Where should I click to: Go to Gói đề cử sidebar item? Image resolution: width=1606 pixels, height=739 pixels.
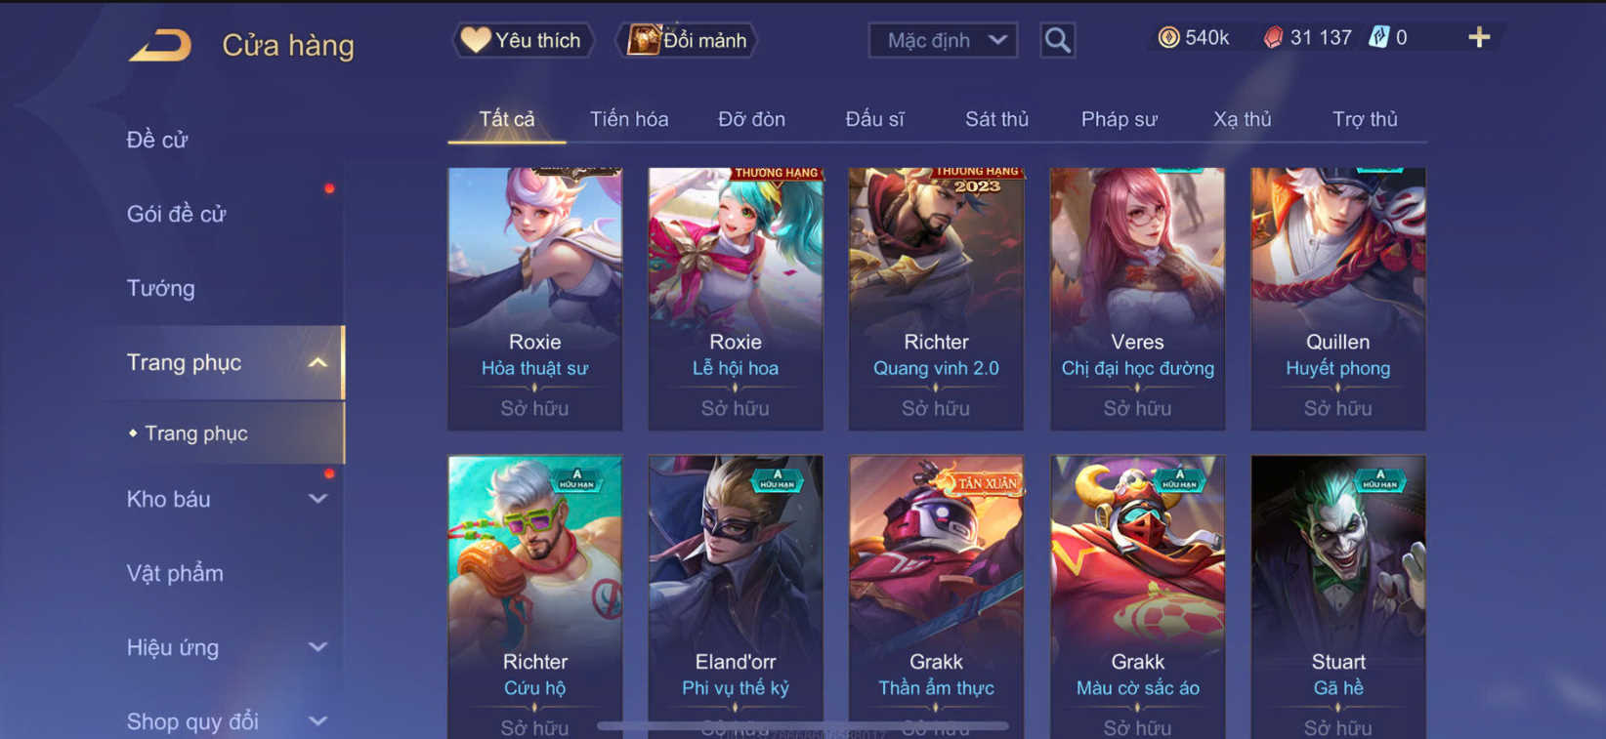coord(176,214)
